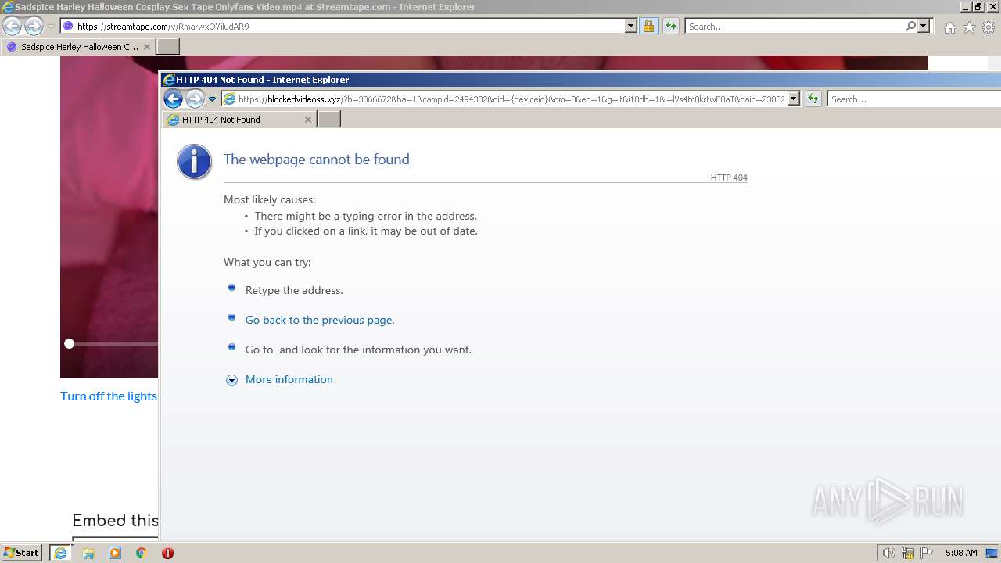
Task: Click the network tray icon
Action: click(x=908, y=553)
